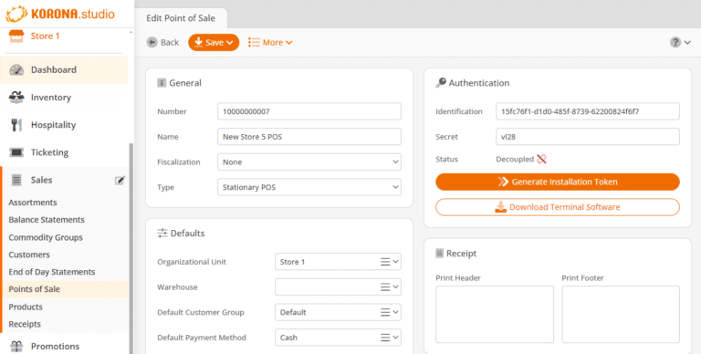Click the Store 1 label in sidebar
This screenshot has width=701, height=354.
point(45,36)
